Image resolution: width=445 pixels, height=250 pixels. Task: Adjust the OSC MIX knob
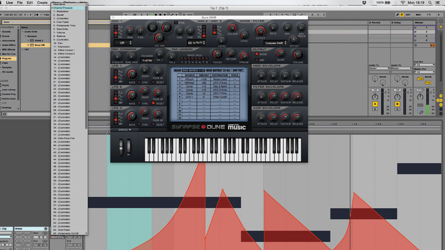[x=159, y=38]
